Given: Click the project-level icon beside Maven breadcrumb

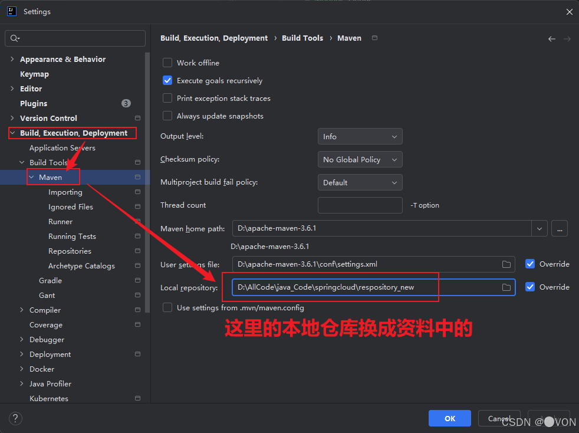Looking at the screenshot, I should [x=374, y=38].
